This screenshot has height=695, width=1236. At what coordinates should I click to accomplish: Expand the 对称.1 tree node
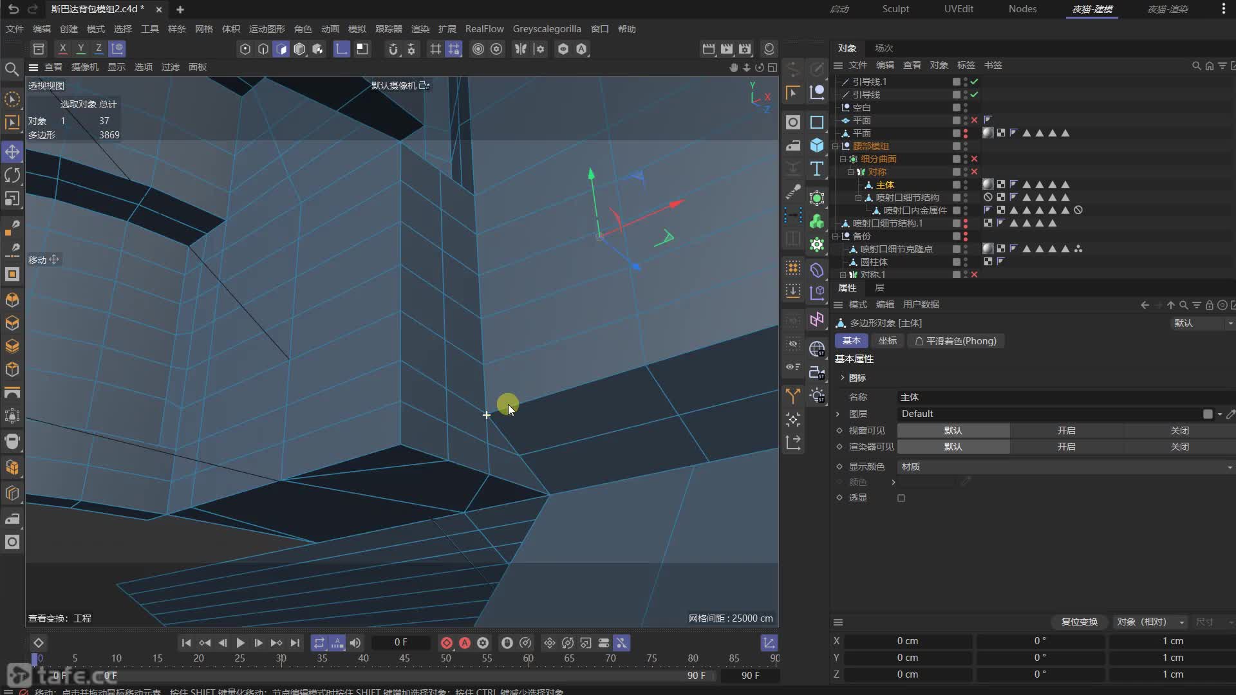(843, 275)
